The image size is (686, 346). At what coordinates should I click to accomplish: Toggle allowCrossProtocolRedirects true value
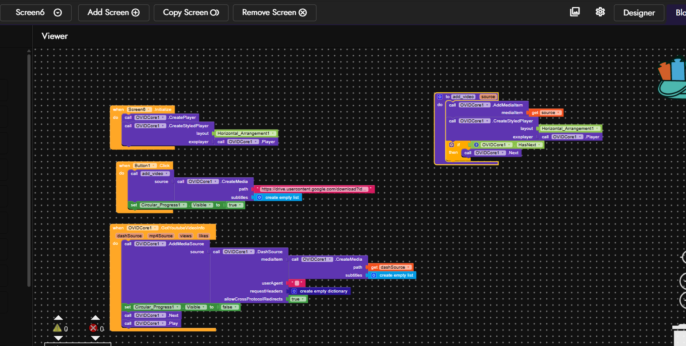point(297,299)
